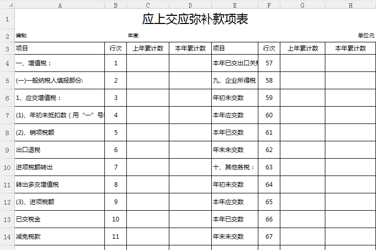The width and height of the screenshot is (376, 250).
Task: Click the select-all corner of the sheet
Action: [7, 5]
